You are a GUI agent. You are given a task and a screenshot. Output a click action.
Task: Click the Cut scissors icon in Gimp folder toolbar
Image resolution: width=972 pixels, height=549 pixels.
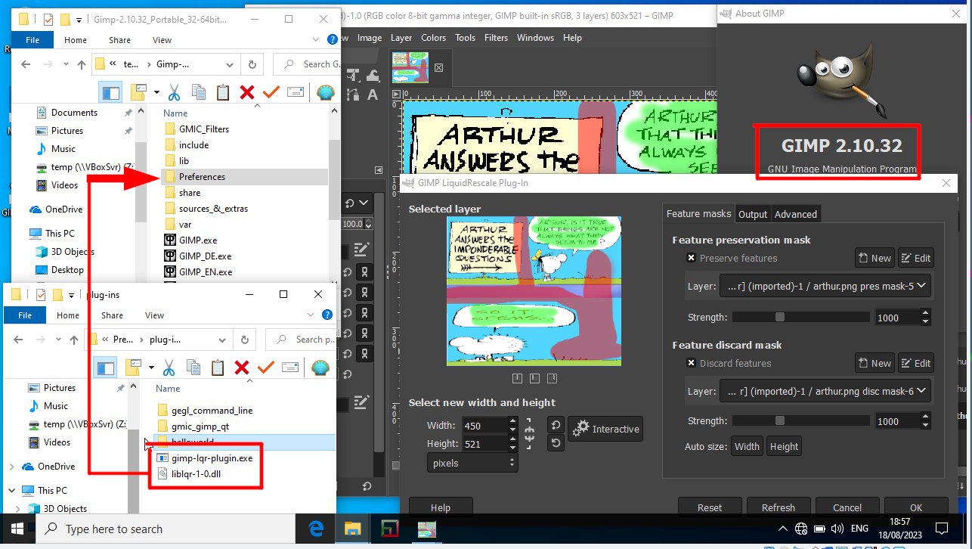[174, 92]
